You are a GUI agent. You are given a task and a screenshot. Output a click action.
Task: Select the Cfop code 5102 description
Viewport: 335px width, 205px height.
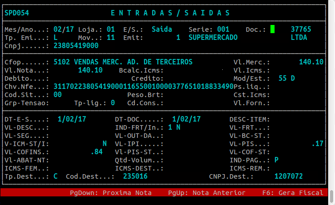pos(123,62)
